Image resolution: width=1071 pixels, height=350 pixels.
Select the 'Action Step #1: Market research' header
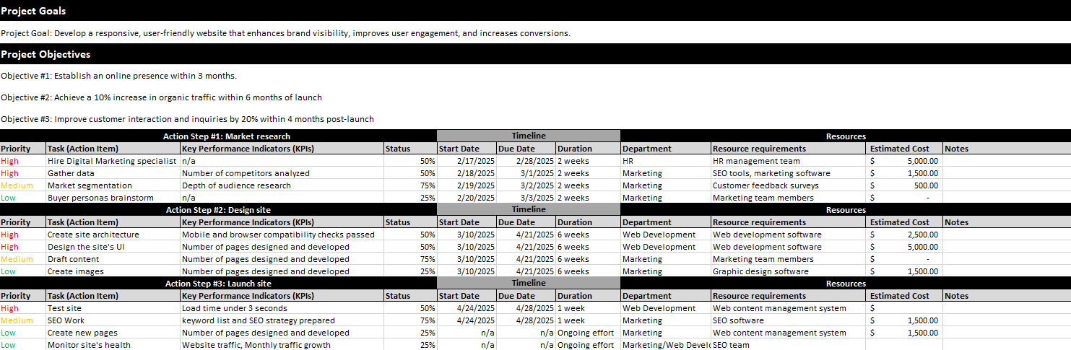pyautogui.click(x=218, y=136)
